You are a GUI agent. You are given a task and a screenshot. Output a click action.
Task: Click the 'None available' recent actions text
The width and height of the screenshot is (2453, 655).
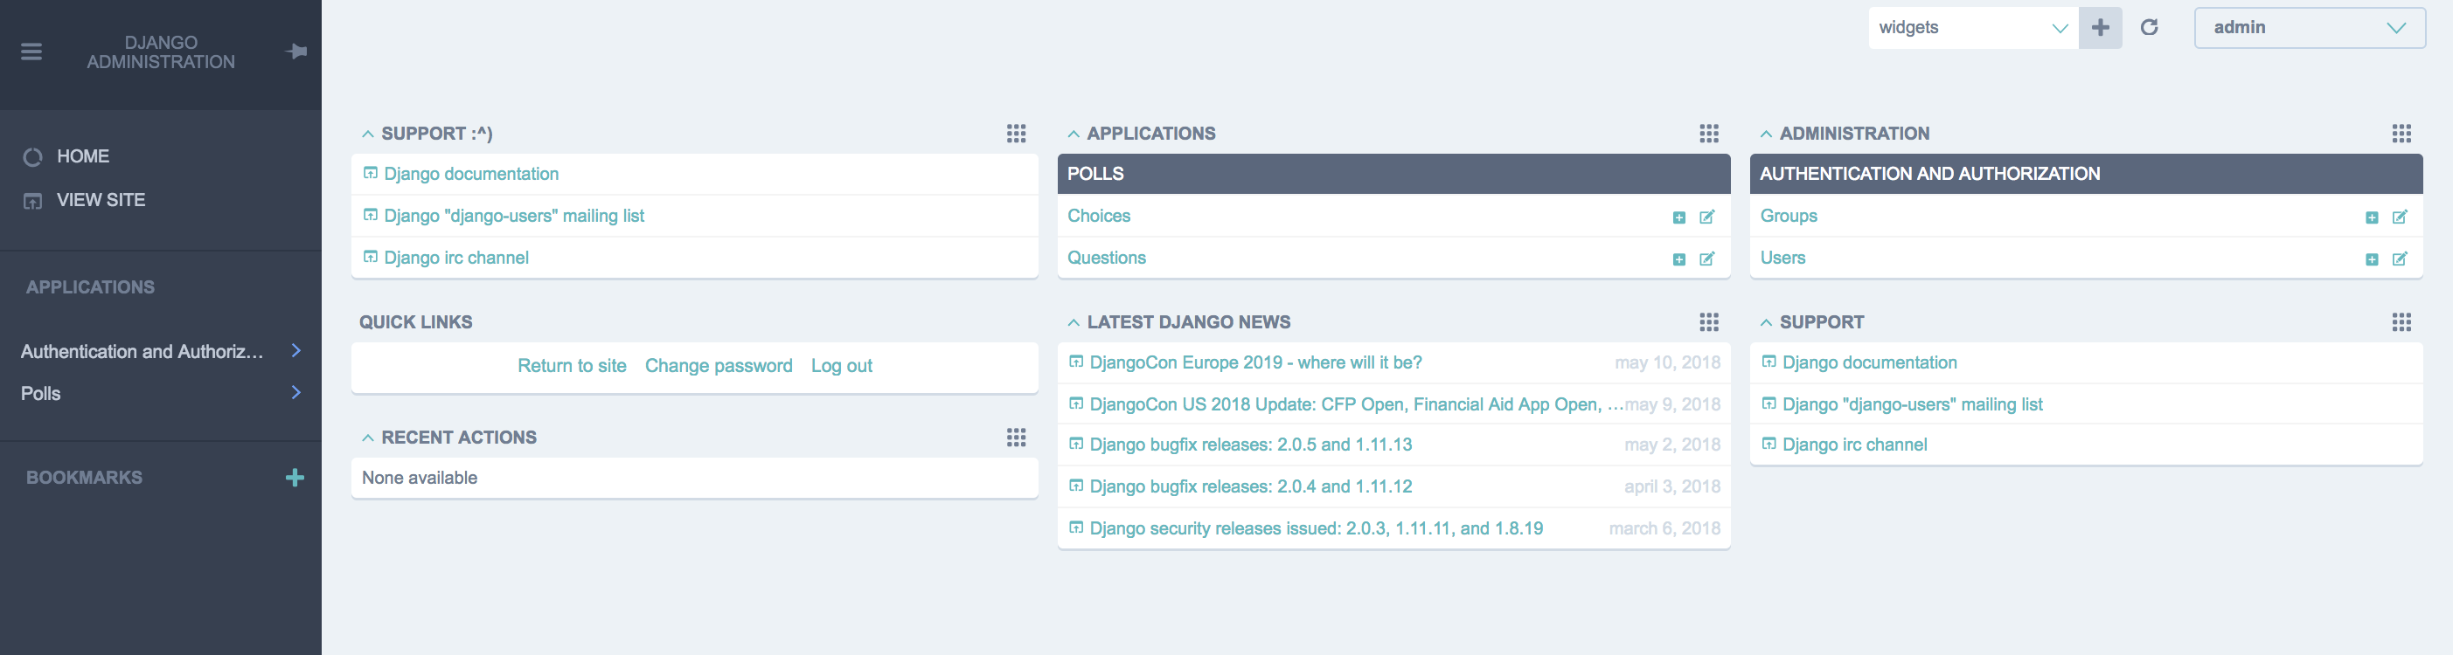pyautogui.click(x=420, y=479)
